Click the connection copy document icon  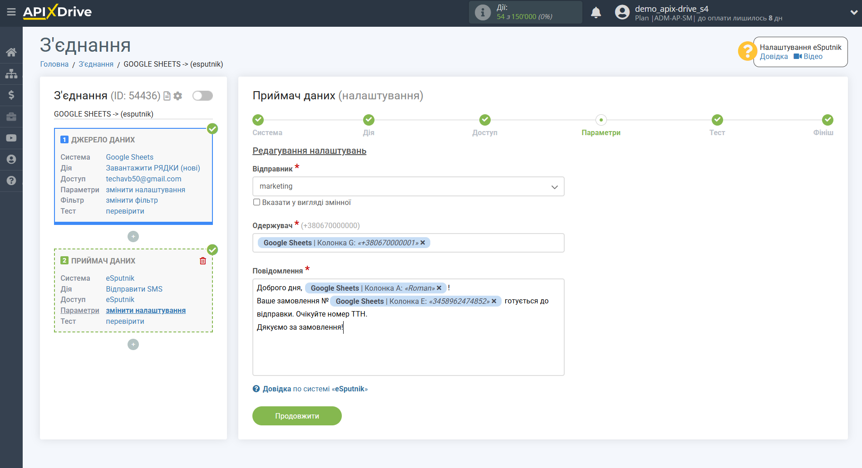pyautogui.click(x=167, y=96)
